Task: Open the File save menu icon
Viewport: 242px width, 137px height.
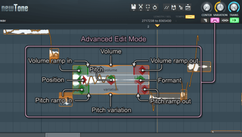Action: 133,7
